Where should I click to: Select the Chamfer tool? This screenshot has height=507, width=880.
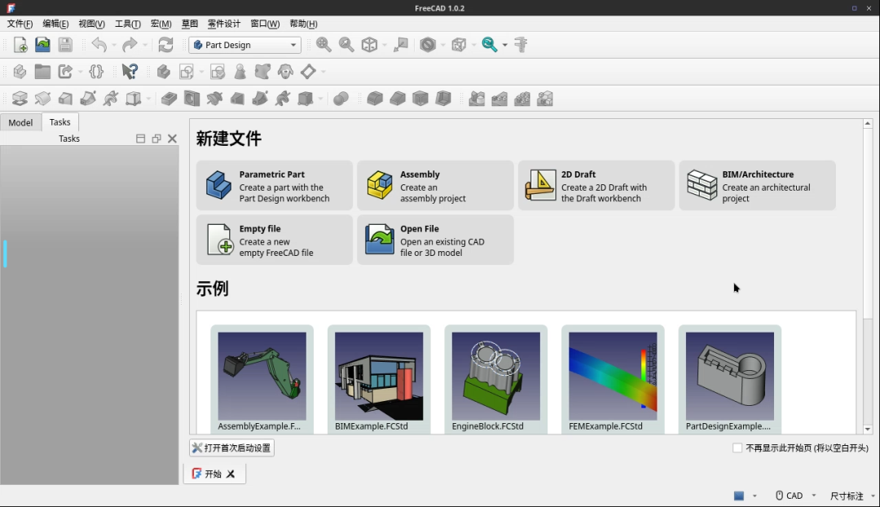click(397, 99)
